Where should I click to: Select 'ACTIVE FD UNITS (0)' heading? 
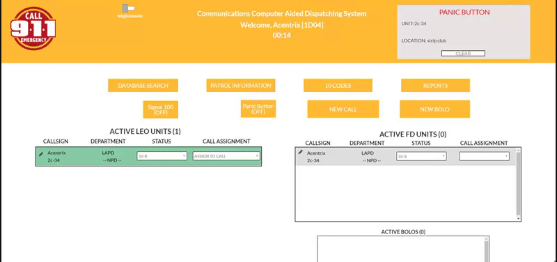[413, 134]
